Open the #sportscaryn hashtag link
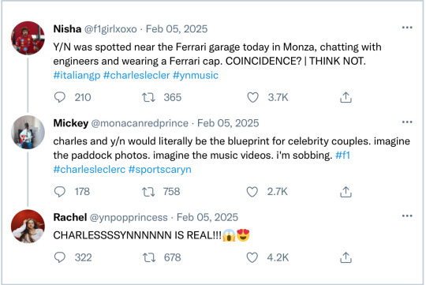This screenshot has height=285, width=426. [159, 170]
